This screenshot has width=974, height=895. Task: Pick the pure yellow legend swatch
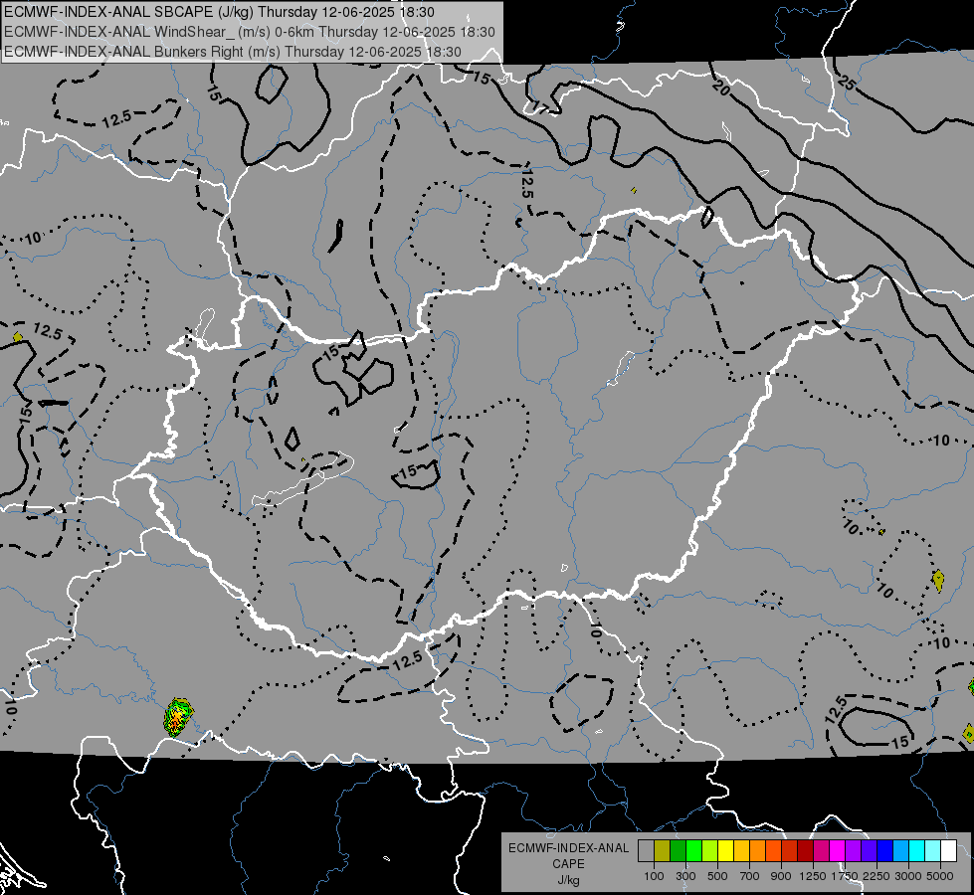click(x=725, y=851)
